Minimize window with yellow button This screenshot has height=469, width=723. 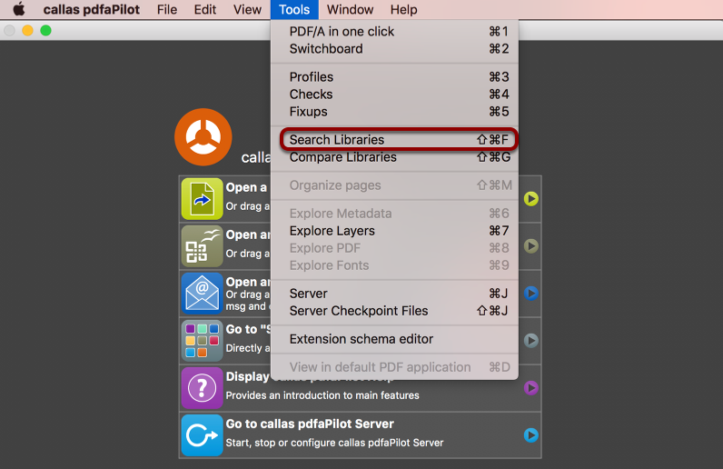[27, 31]
